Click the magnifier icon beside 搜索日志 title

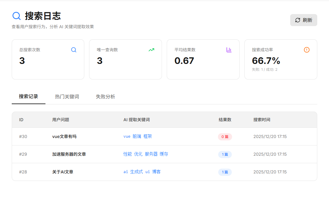(16, 16)
